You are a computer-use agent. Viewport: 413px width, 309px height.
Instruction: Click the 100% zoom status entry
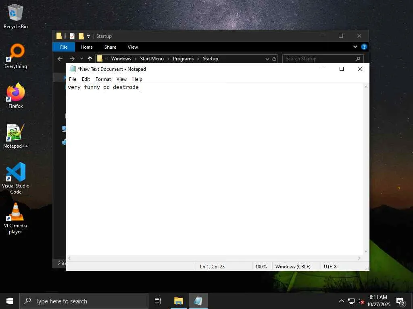(x=261, y=266)
